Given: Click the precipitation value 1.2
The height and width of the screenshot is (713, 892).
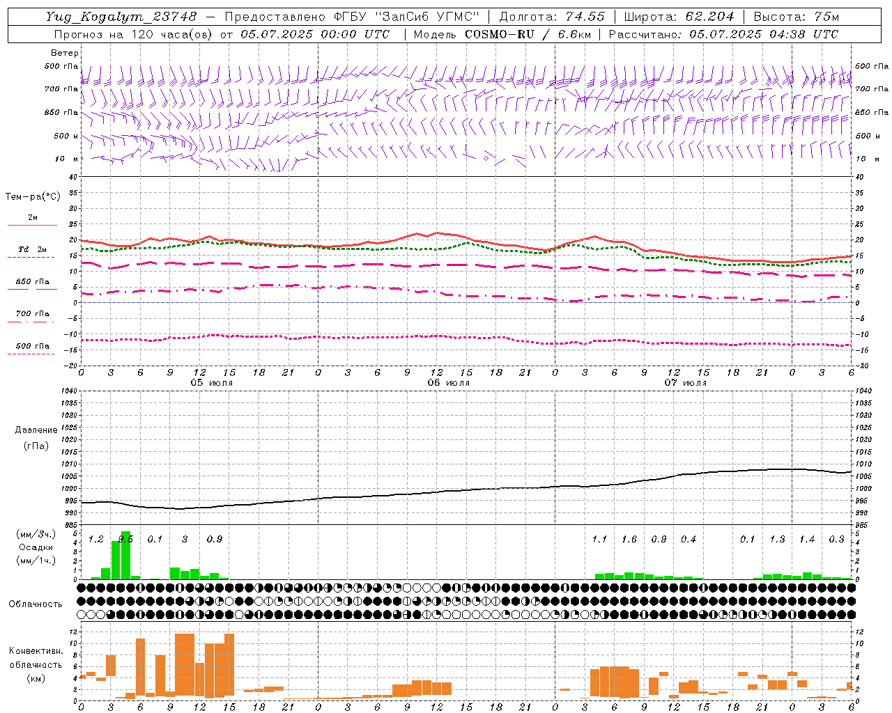Looking at the screenshot, I should point(95,539).
